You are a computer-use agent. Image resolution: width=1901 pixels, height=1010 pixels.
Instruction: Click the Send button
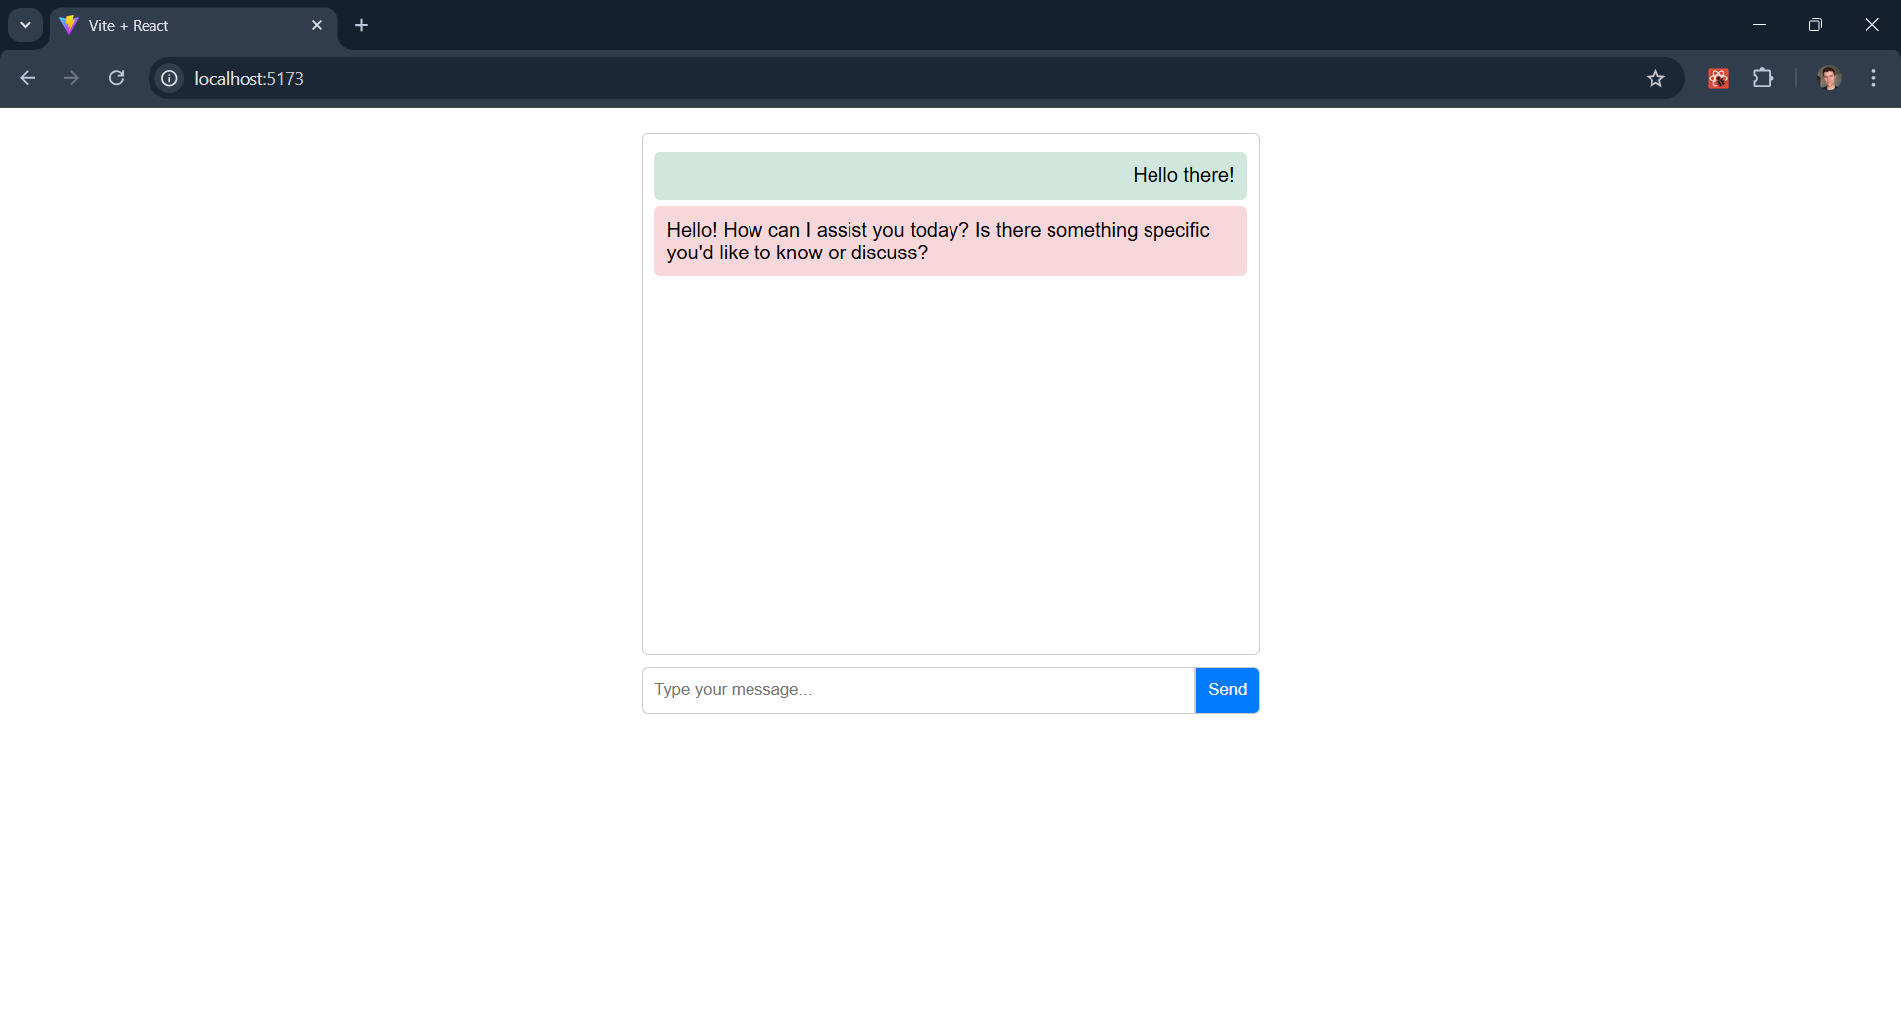point(1227,690)
